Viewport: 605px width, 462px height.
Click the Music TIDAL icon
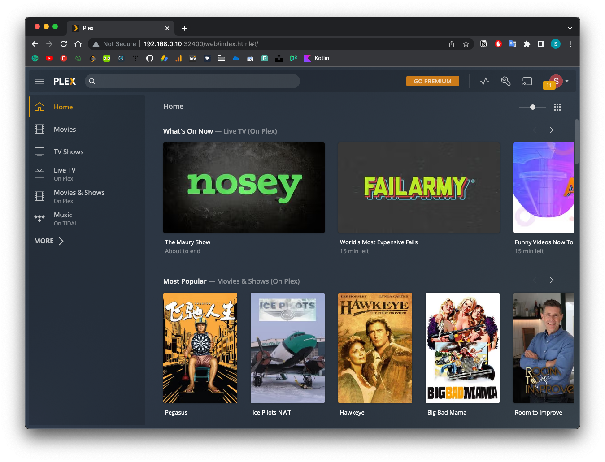tap(39, 218)
